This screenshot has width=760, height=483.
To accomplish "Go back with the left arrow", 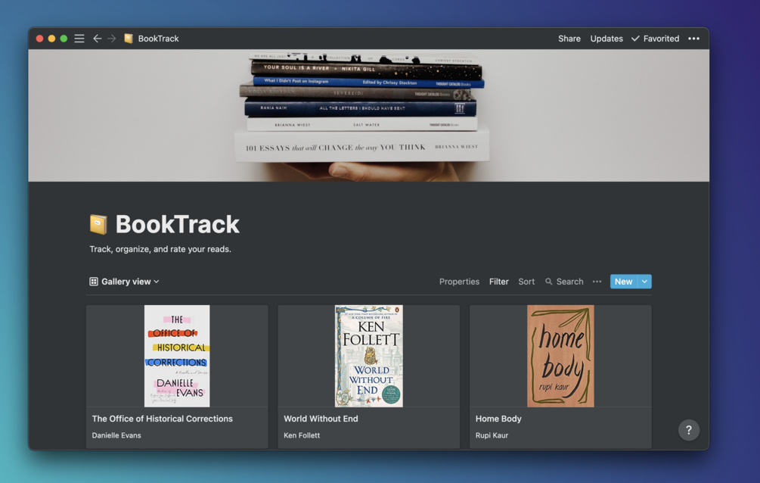I will tap(97, 39).
